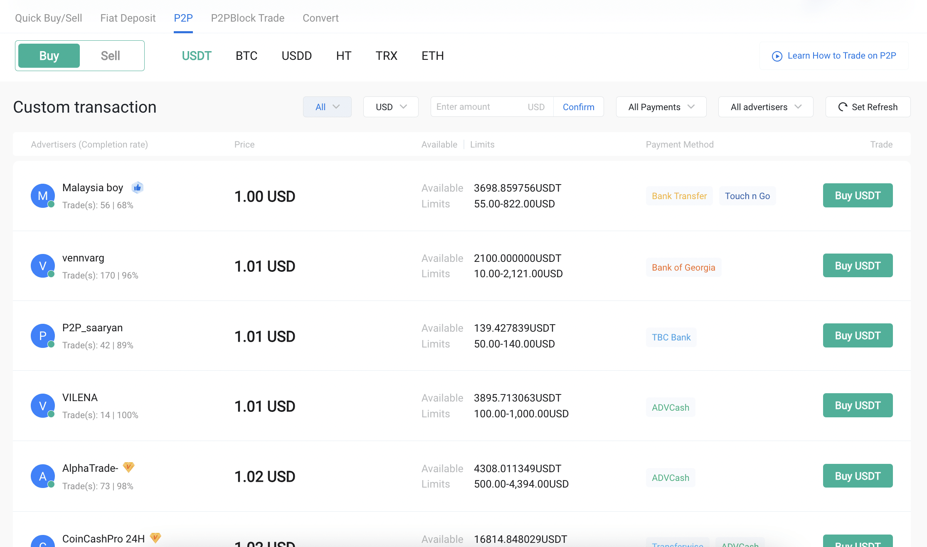The image size is (927, 547).
Task: Select the USDT coin tab
Action: coord(197,56)
